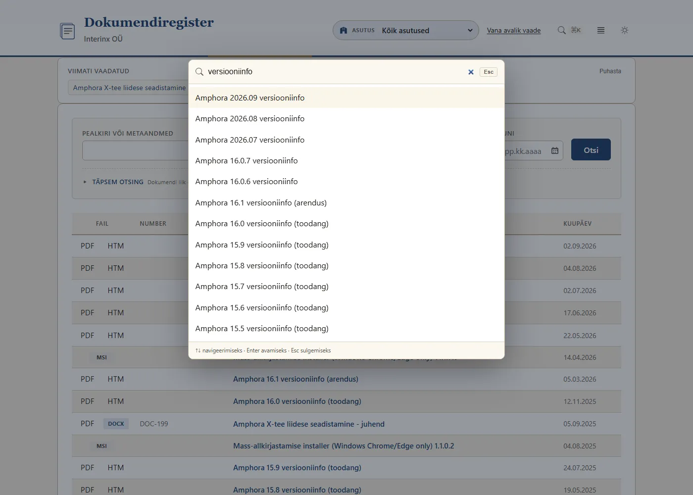Choose Amphora 16.1 versiooniinfo (arendus) in results

click(x=346, y=203)
